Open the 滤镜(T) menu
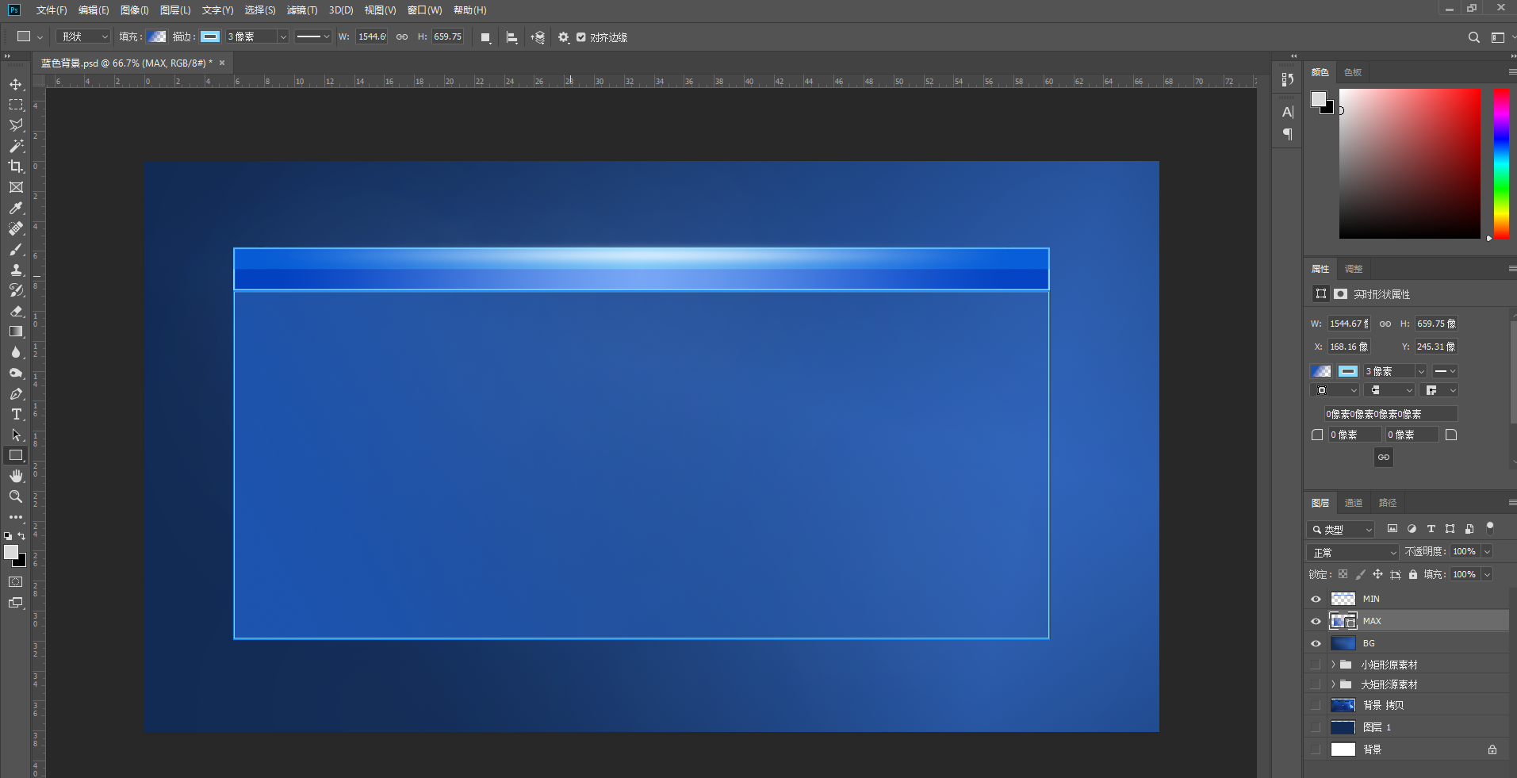The image size is (1517, 778). click(302, 10)
